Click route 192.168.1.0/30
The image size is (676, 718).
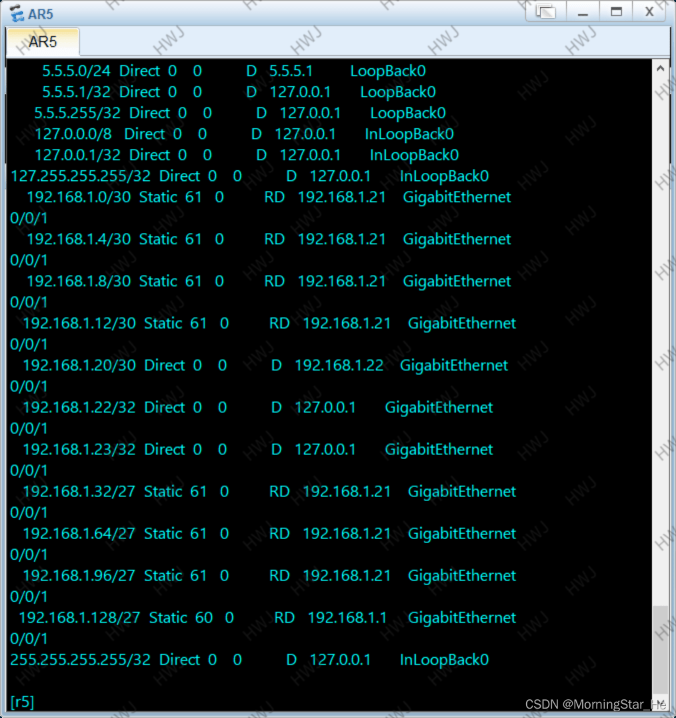pos(79,198)
